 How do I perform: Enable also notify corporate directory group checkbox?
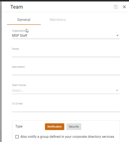pos(17,137)
